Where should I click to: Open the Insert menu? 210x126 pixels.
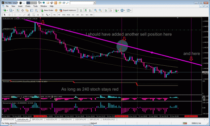(20, 6)
